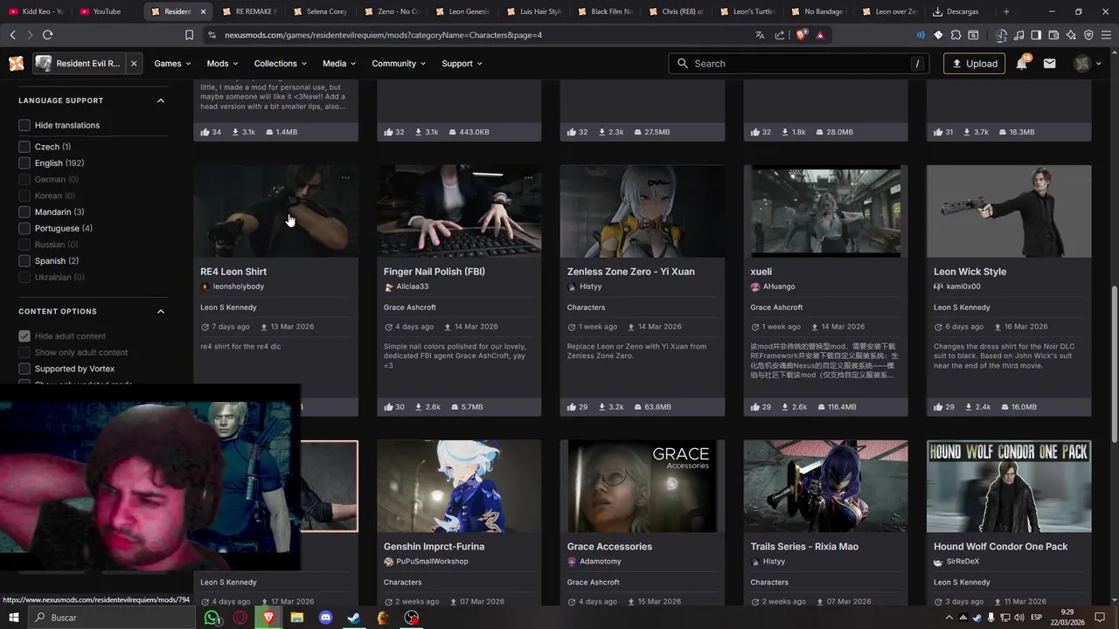Open the browser main hamburger menu

click(x=1106, y=35)
